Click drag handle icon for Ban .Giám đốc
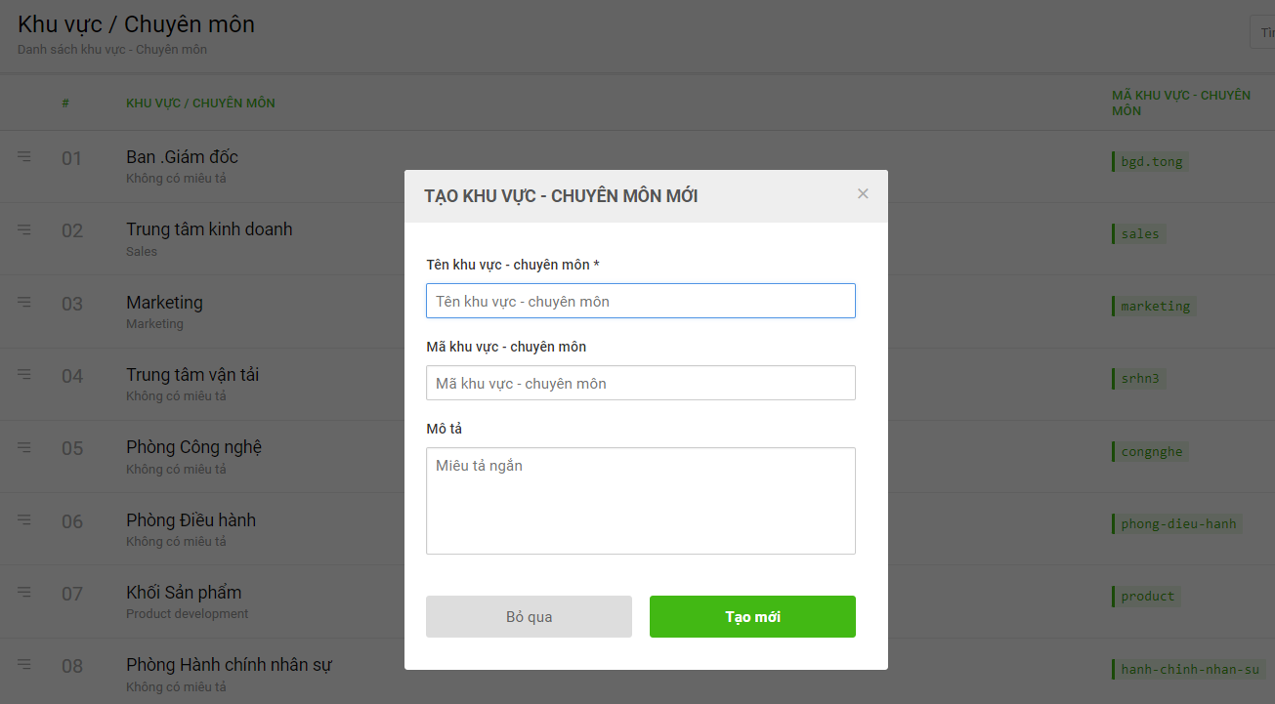The image size is (1275, 704). coord(24,156)
